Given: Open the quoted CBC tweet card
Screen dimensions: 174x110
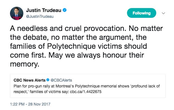Looking at the screenshot, I should pos(88,86).
